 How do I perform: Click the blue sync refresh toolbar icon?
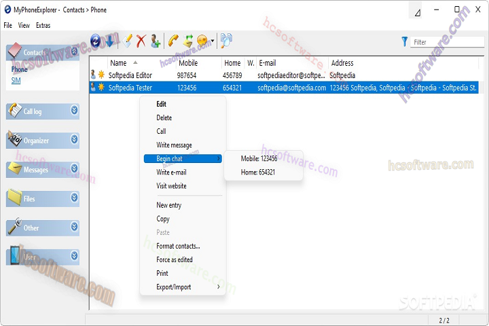click(x=96, y=41)
